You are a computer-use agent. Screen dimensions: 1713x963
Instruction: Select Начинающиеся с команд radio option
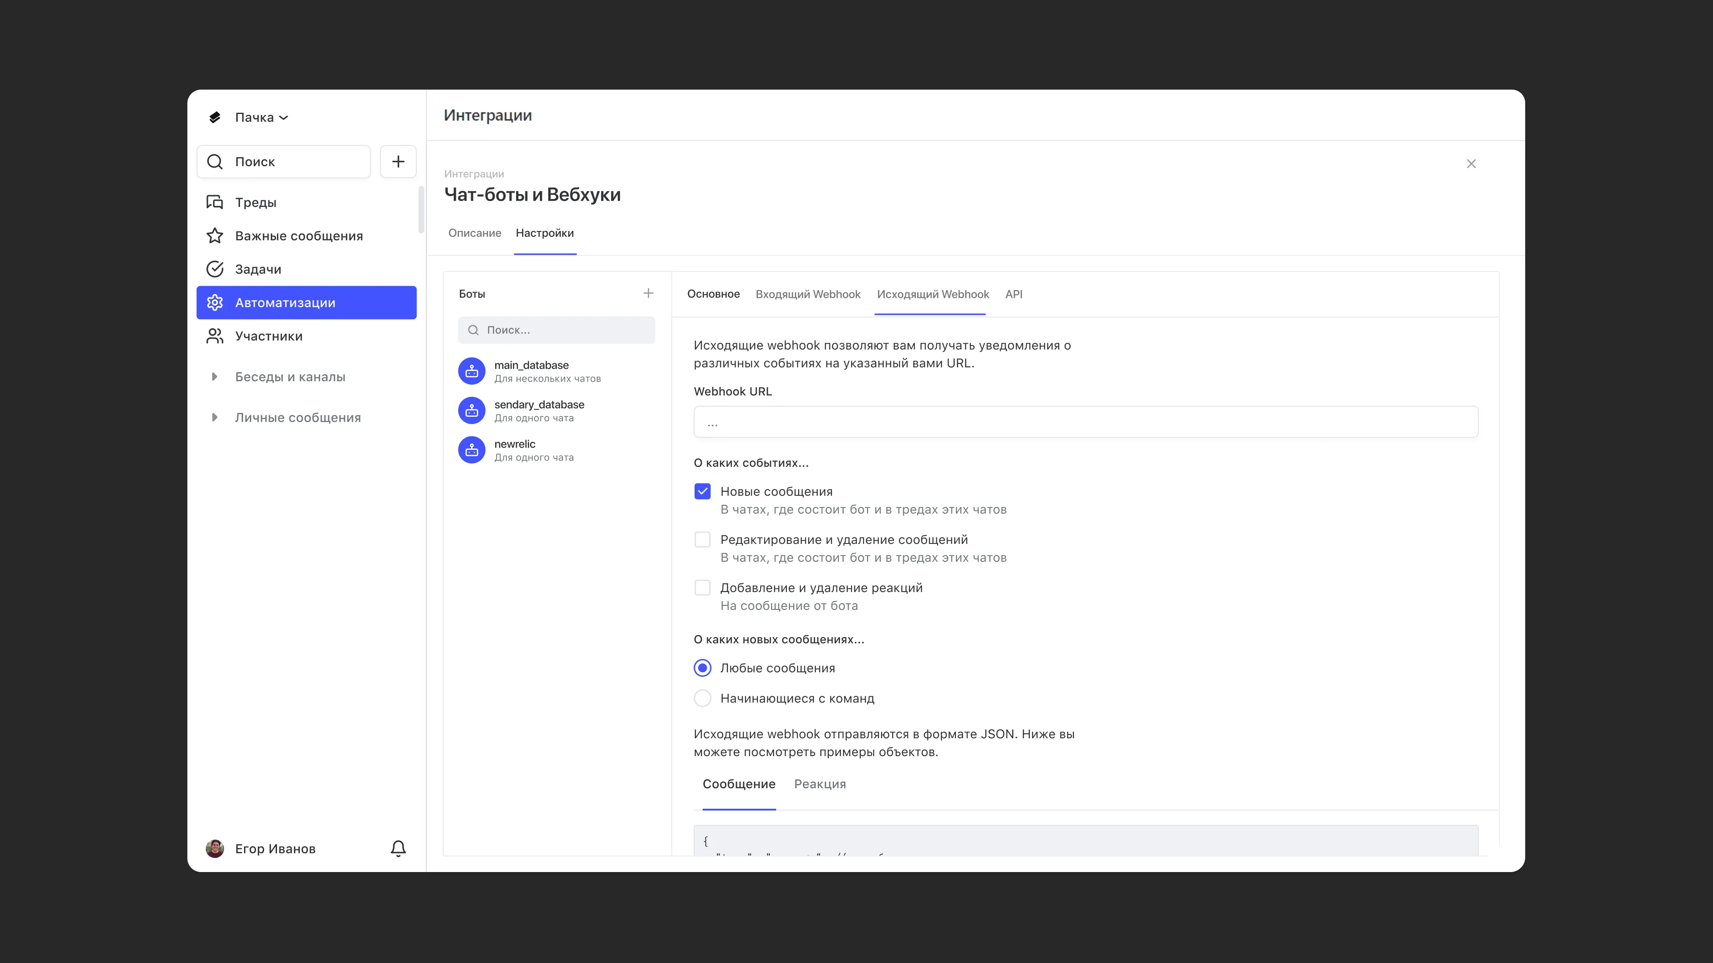[x=702, y=699]
